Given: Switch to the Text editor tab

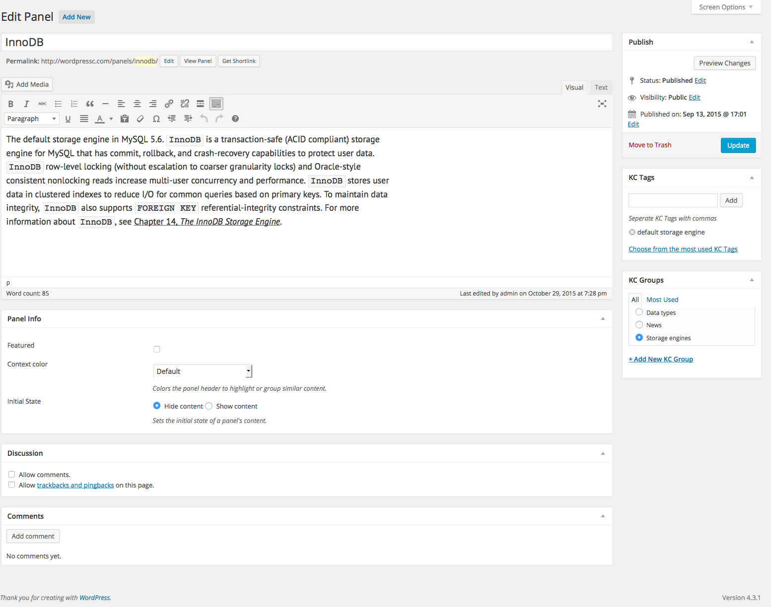Looking at the screenshot, I should point(601,87).
